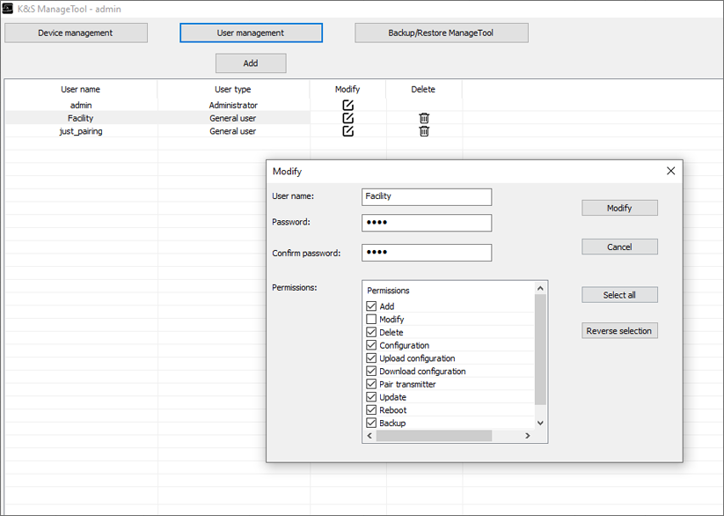Open modify icon for just_pairing user
The image size is (724, 516).
coord(347,131)
